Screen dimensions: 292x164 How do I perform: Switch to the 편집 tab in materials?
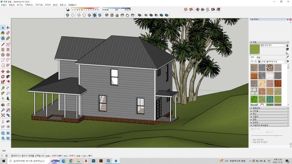click(x=258, y=57)
